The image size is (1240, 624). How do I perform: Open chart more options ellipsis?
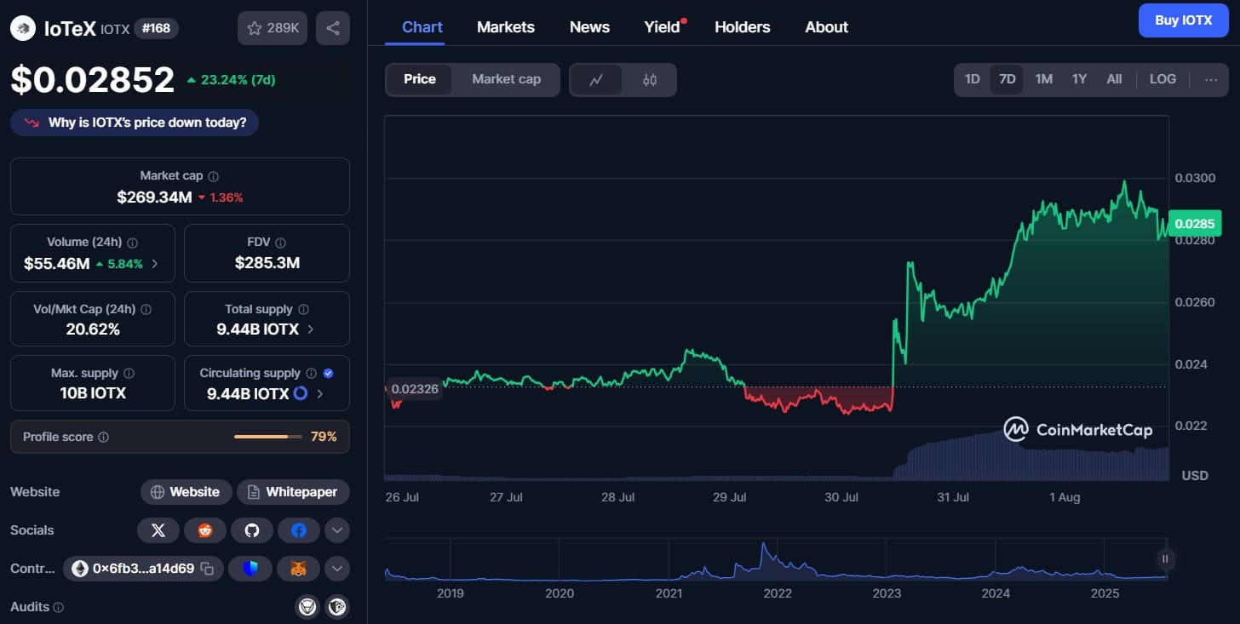pyautogui.click(x=1211, y=79)
